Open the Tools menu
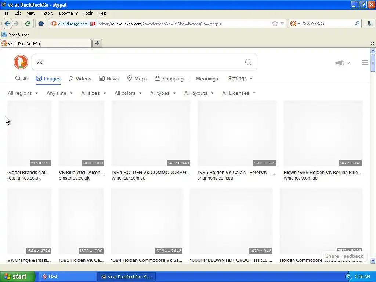This screenshot has width=376, height=282. click(x=88, y=13)
